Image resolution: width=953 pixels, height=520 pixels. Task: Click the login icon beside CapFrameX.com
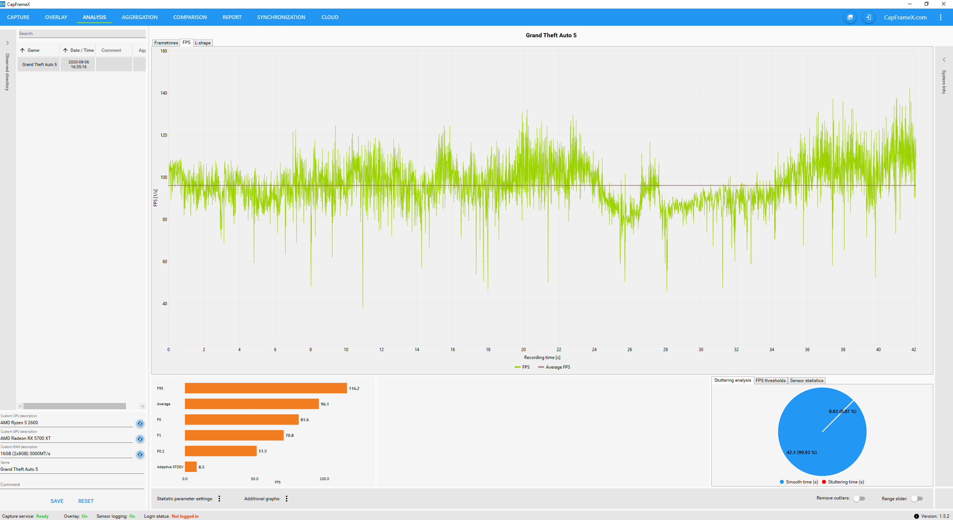click(868, 17)
